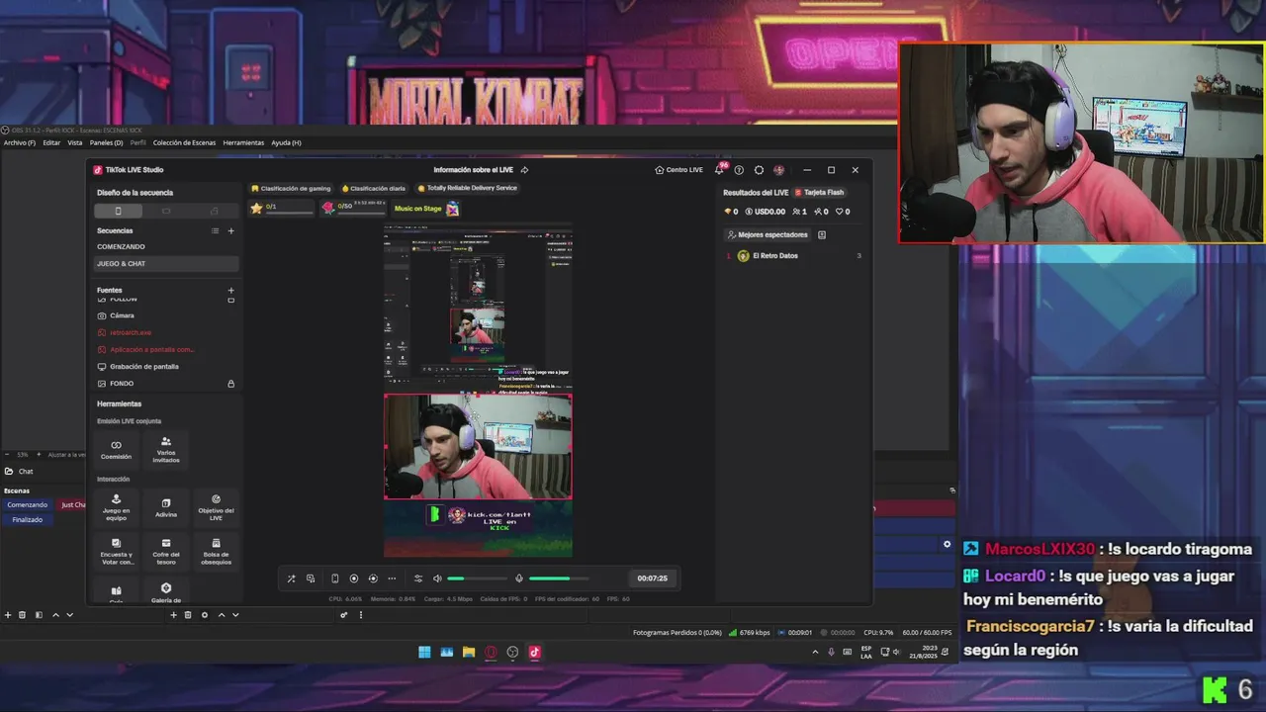Image resolution: width=1266 pixels, height=712 pixels.
Task: Select the portrait phone layout in Diseño de la secuencia
Action: tap(118, 211)
